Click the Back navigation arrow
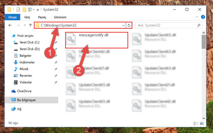Screen dimensions: 213x133 pos(10,25)
